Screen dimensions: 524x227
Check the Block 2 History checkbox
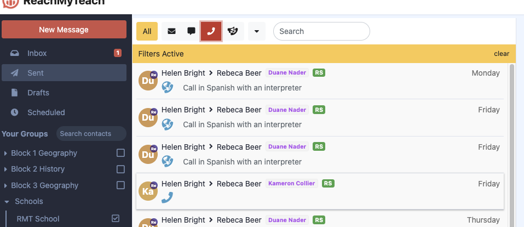click(120, 169)
